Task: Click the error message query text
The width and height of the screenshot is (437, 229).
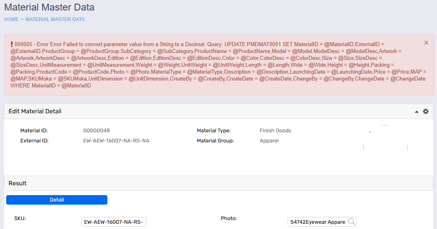Action: click(x=218, y=65)
